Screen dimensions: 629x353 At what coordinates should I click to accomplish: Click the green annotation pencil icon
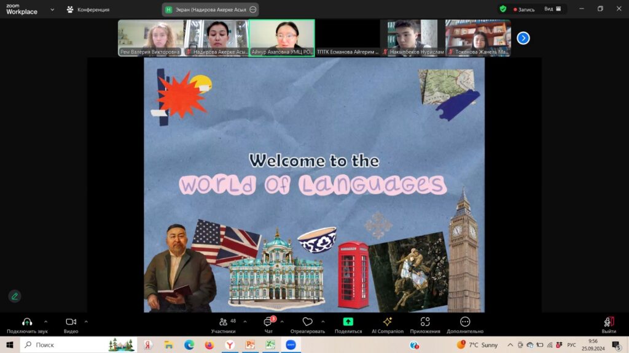tap(15, 296)
